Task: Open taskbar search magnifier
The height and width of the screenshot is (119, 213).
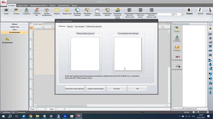Action: (x=10, y=116)
